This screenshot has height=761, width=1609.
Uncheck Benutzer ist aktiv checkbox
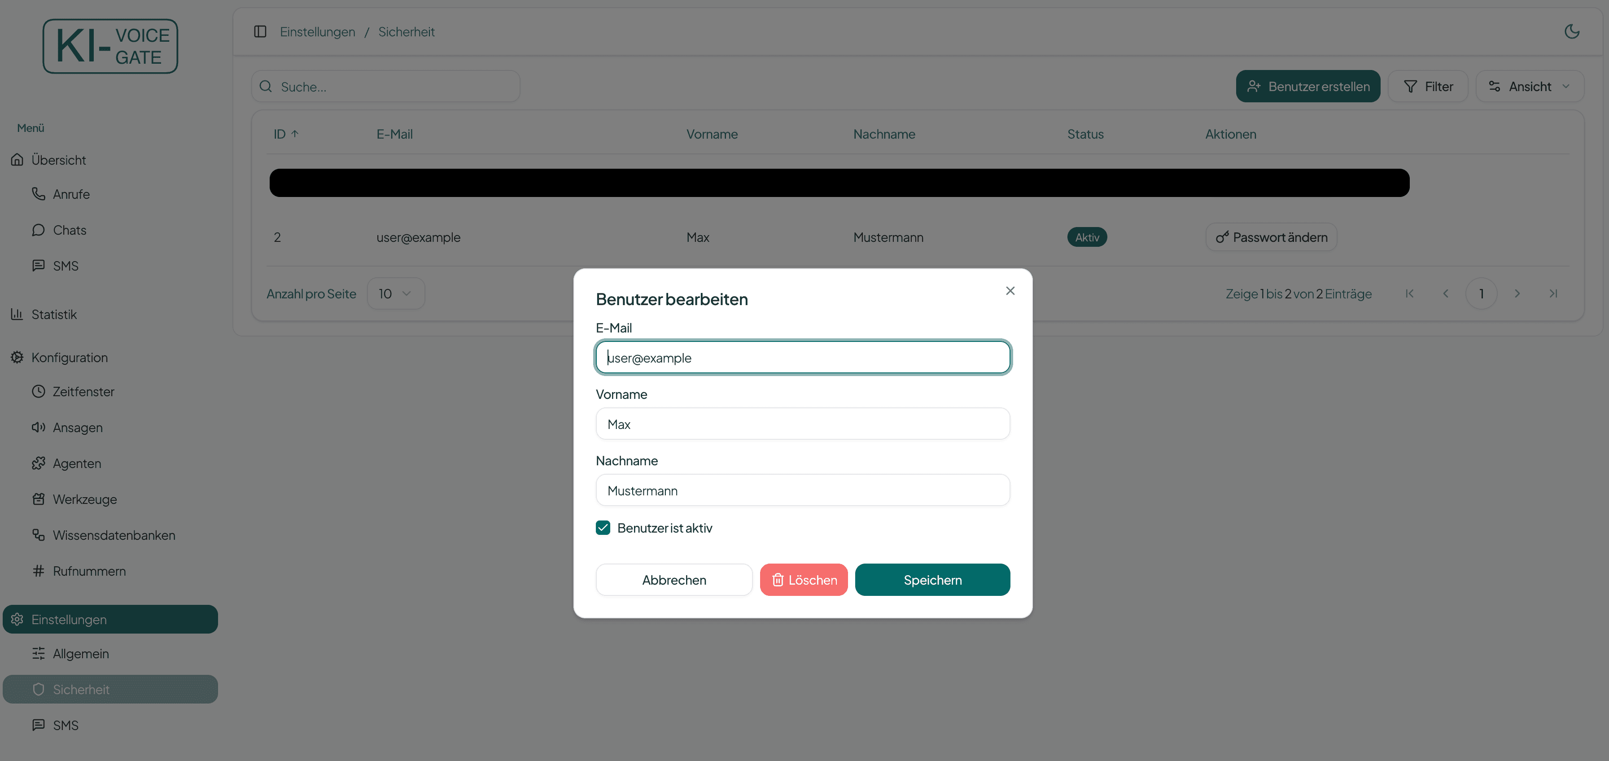point(603,528)
